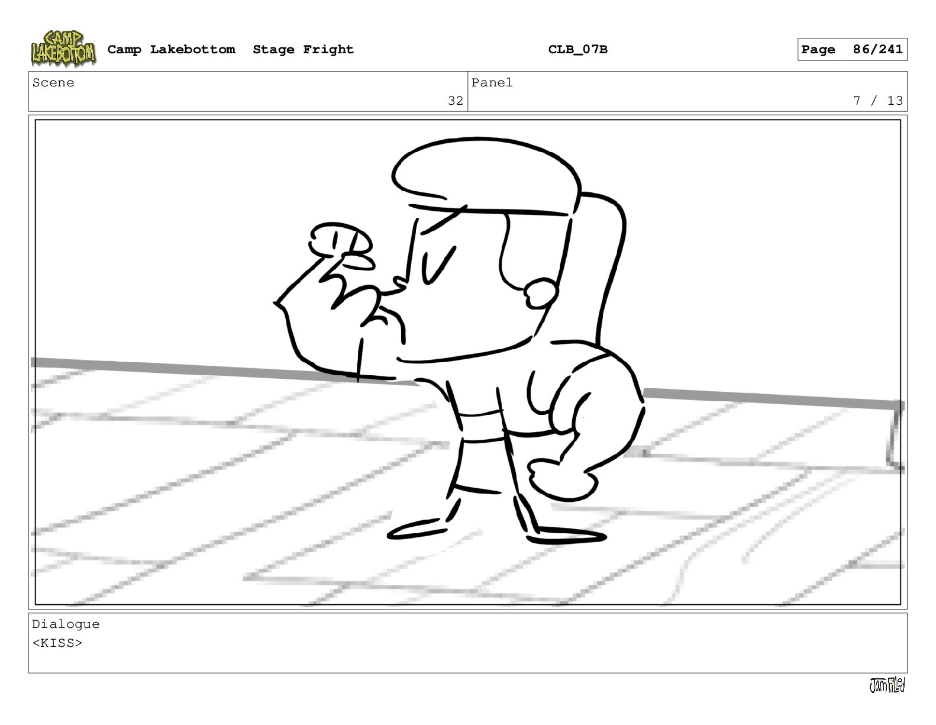The image size is (936, 725).
Task: Click the Jam Filled logo
Action: tap(887, 685)
